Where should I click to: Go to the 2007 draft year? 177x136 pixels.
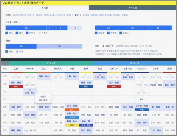click(101, 15)
